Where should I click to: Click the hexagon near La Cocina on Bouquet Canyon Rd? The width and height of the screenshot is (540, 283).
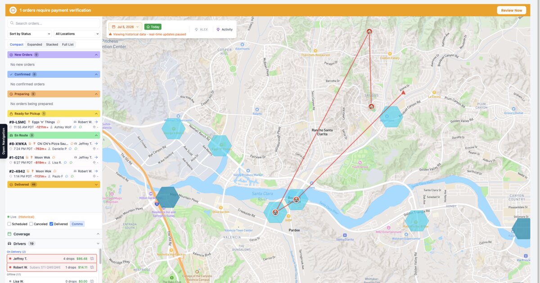(390, 117)
